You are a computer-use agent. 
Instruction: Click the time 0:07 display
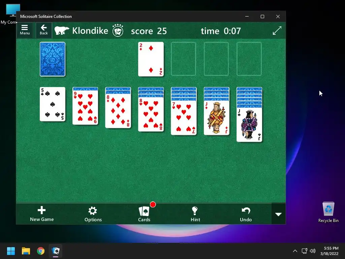click(221, 31)
